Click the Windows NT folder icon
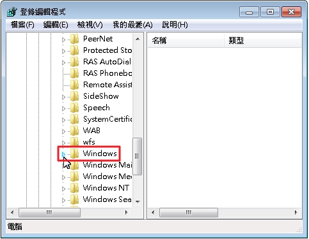 75,188
